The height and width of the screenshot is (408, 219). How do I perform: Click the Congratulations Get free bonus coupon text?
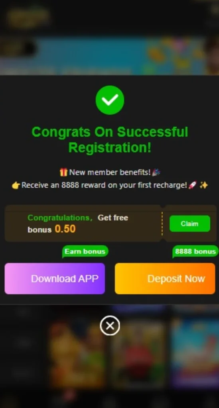point(78,224)
